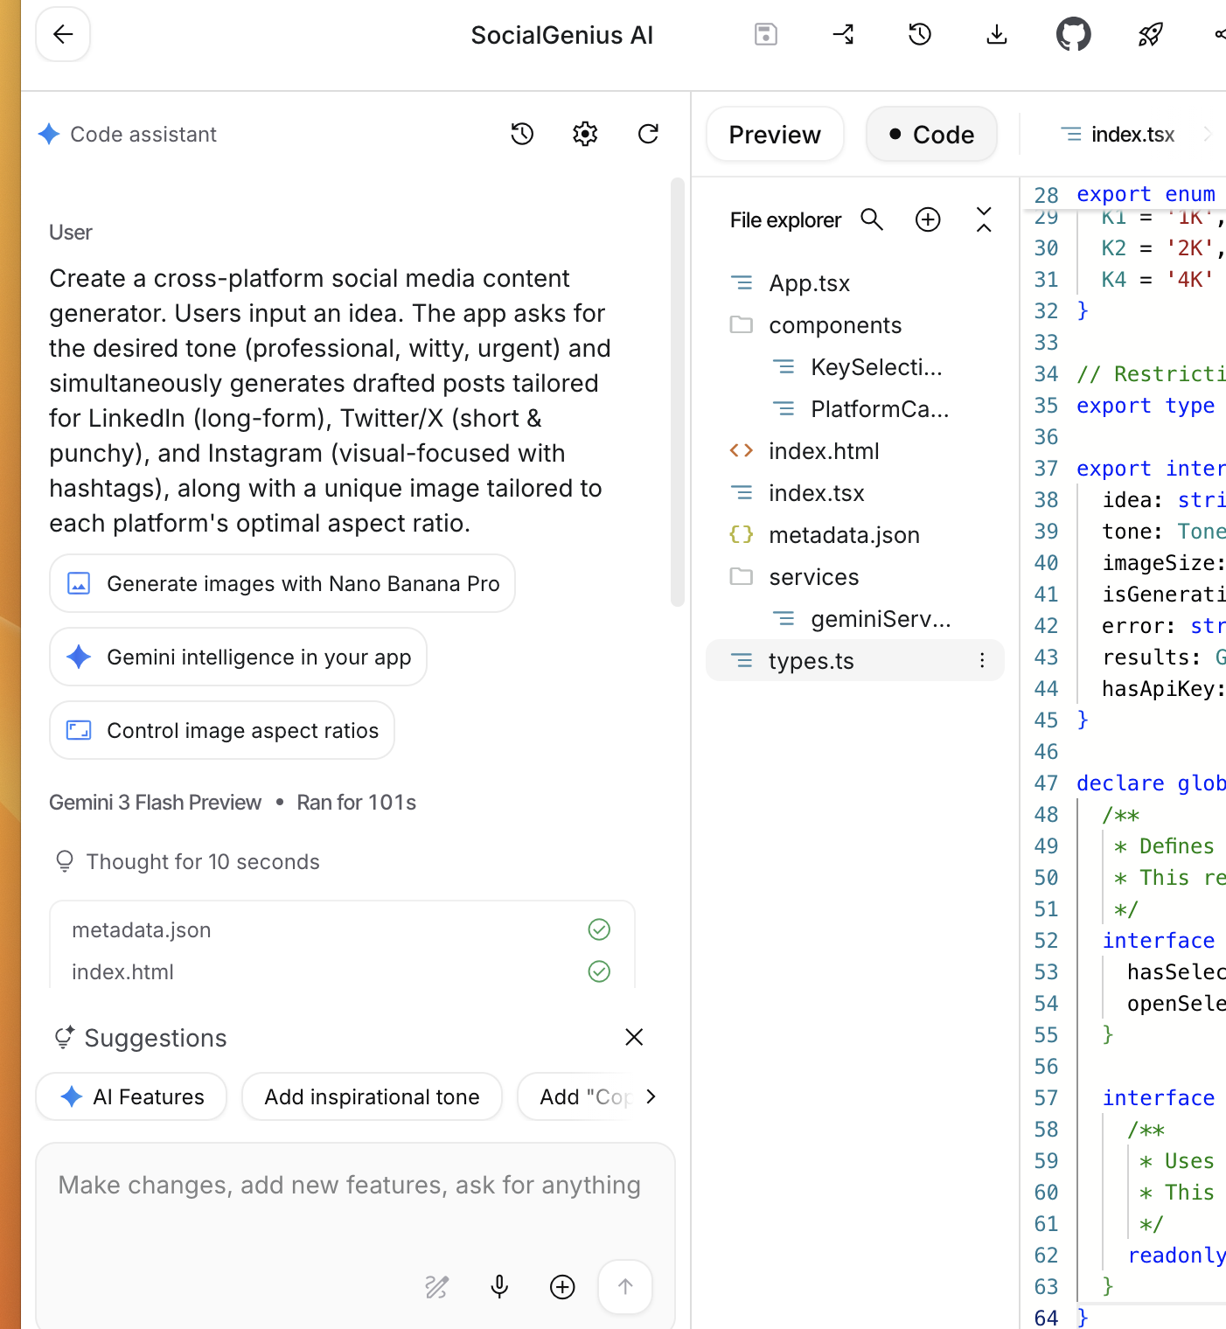1226x1329 pixels.
Task: Expand the Thought for 10 seconds section
Action: tap(202, 862)
